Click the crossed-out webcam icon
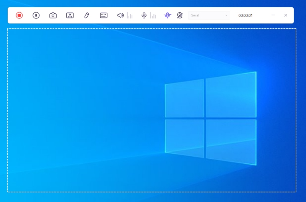 click(x=180, y=15)
